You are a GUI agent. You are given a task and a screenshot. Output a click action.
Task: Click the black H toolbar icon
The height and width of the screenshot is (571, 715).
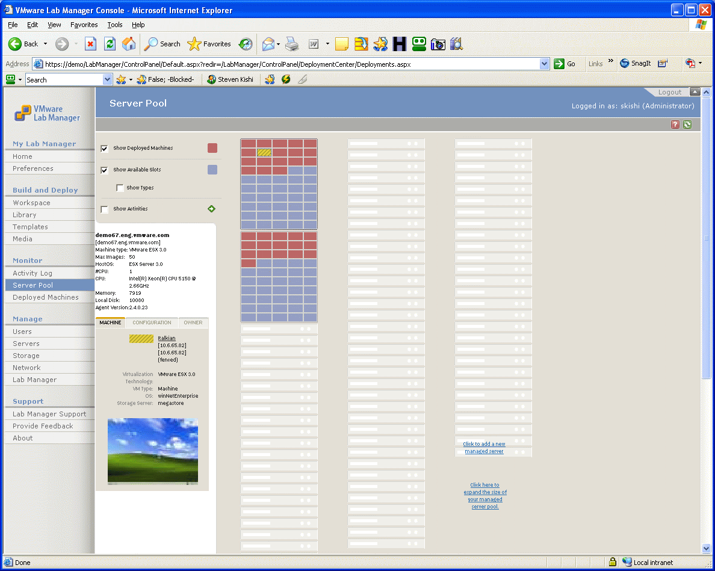coord(400,44)
